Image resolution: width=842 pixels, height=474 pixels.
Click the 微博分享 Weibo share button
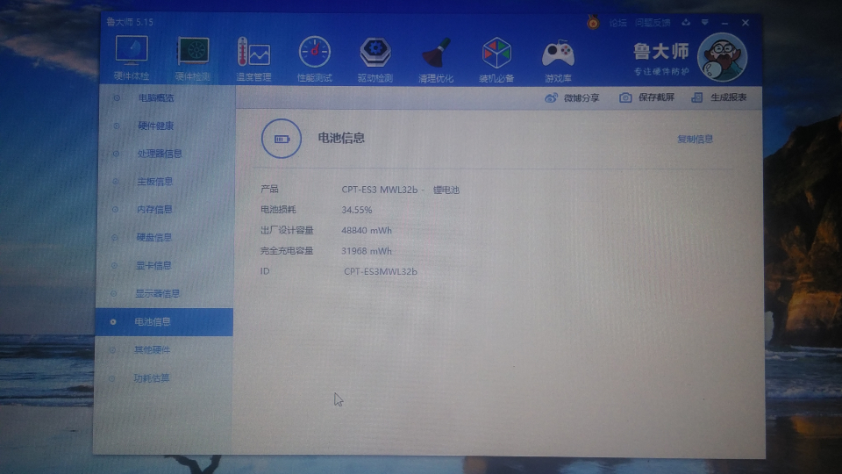point(572,97)
